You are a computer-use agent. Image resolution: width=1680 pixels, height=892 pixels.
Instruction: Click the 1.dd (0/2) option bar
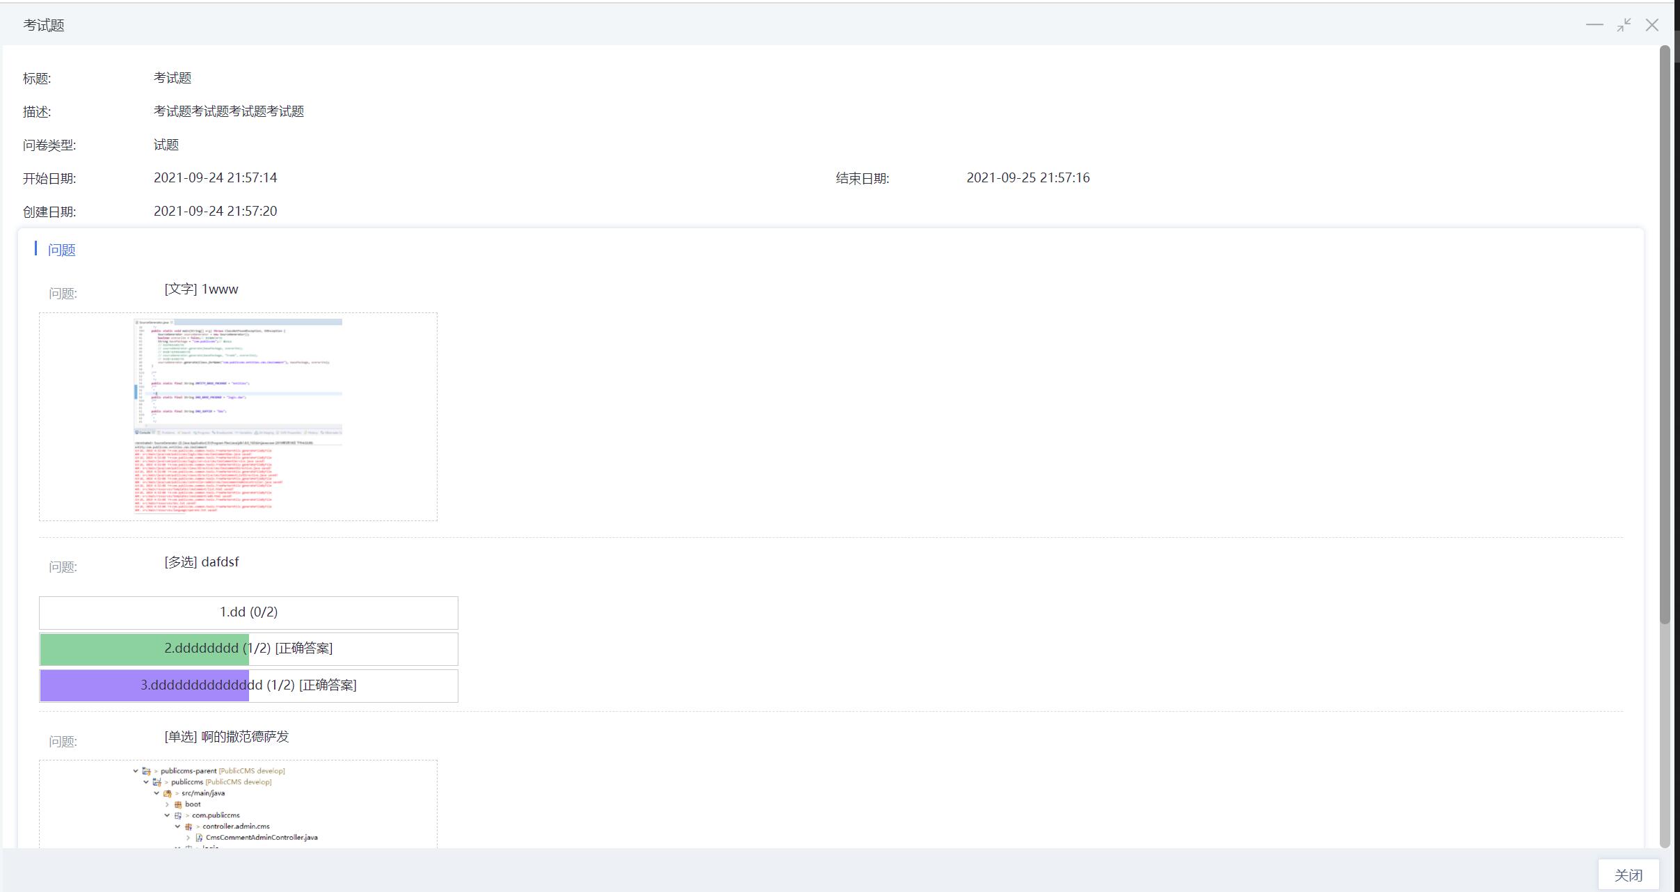coord(248,612)
